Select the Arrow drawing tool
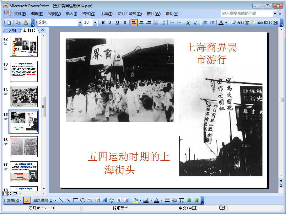This screenshot has width=286, height=214. [68, 200]
